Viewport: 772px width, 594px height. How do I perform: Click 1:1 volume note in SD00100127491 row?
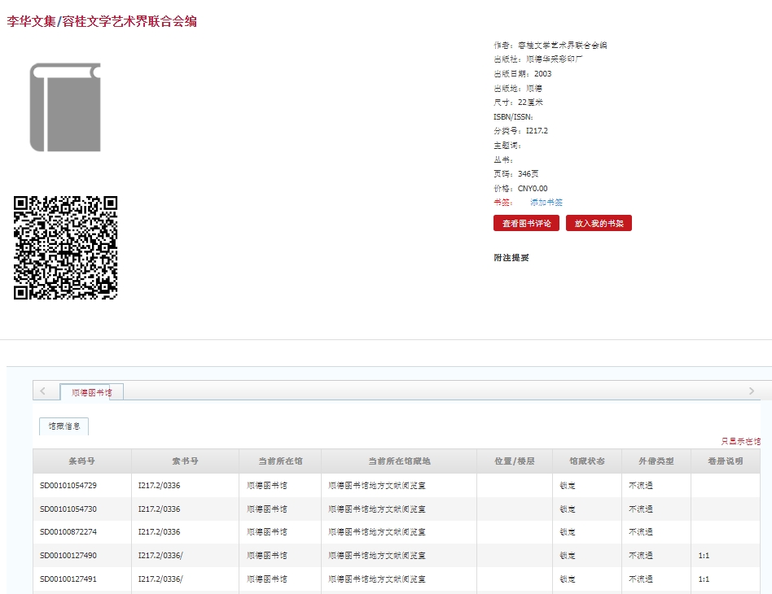[x=704, y=579]
